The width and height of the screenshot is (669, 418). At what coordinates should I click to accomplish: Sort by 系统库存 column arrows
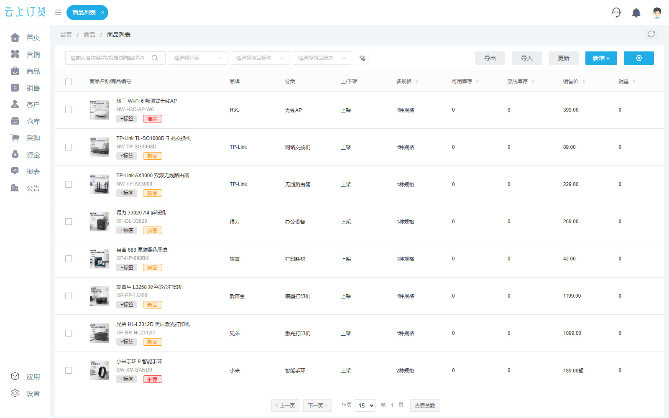[x=533, y=82]
